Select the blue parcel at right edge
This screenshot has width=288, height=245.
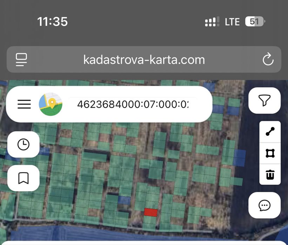click(x=240, y=158)
